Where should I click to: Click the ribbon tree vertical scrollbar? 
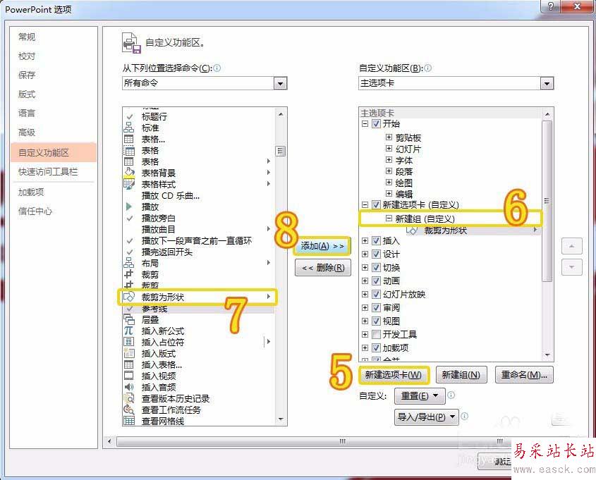pyautogui.click(x=547, y=201)
